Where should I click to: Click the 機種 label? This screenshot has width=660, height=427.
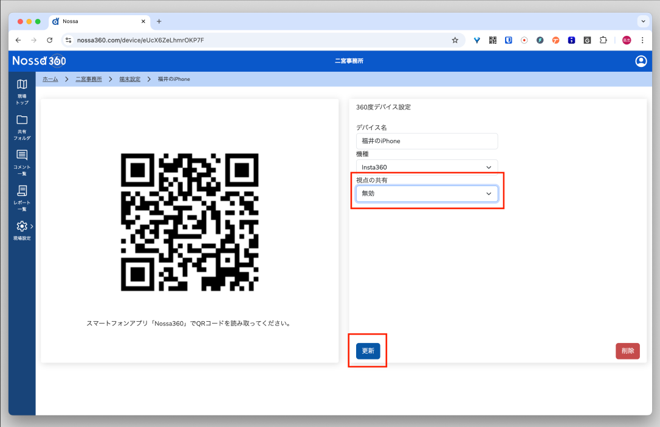pos(362,154)
